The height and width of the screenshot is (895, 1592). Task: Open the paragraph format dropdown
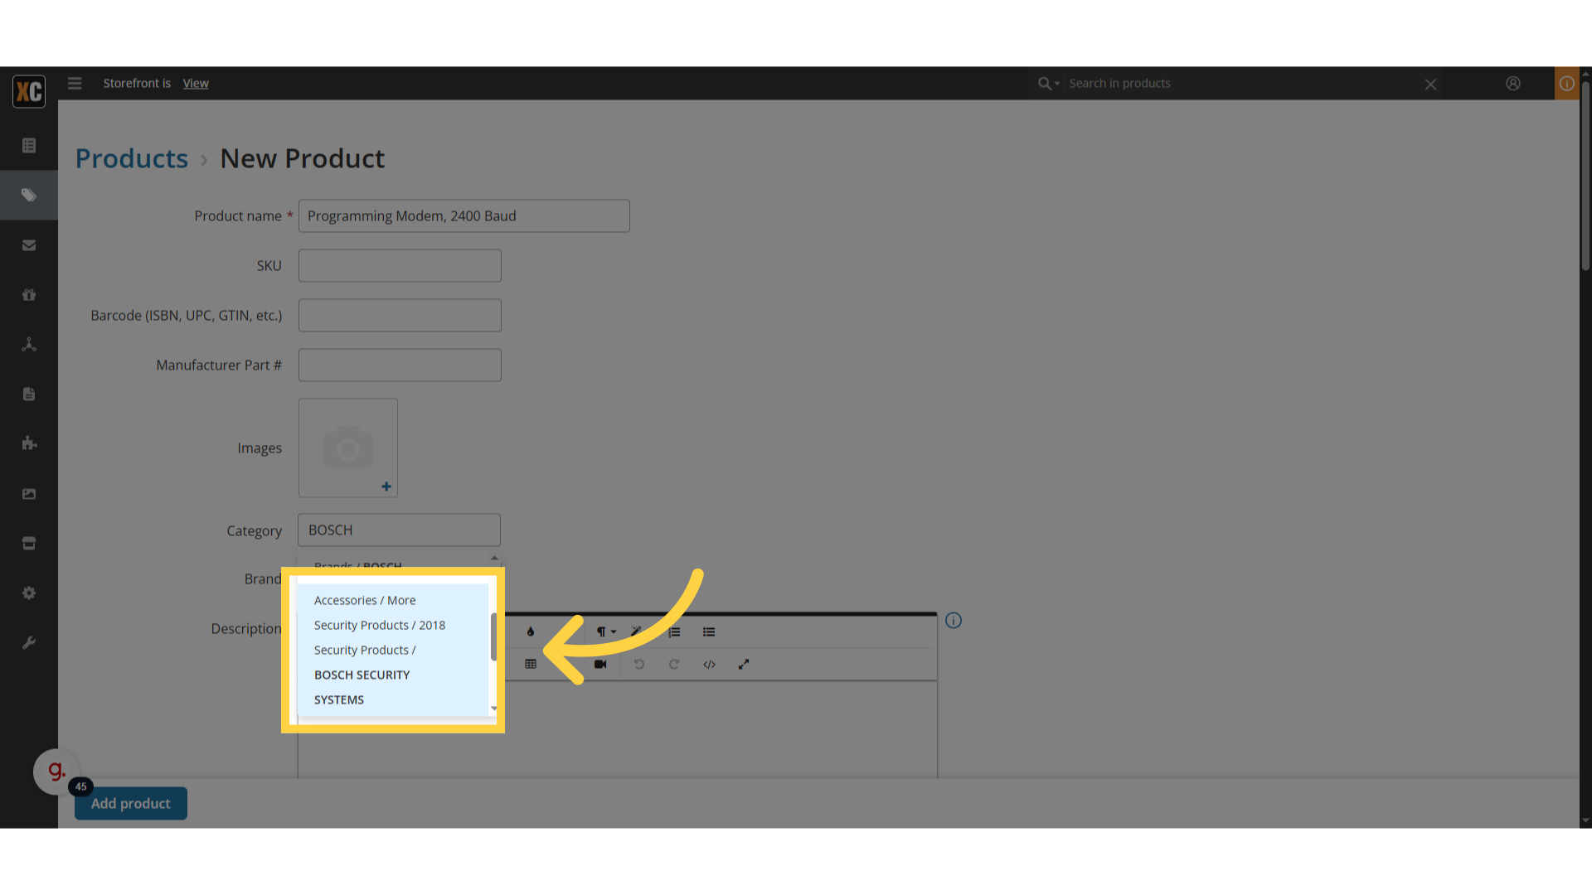coord(606,631)
